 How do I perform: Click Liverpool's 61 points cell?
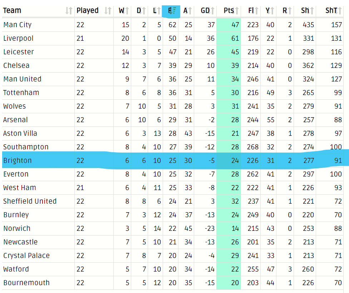tap(229, 38)
